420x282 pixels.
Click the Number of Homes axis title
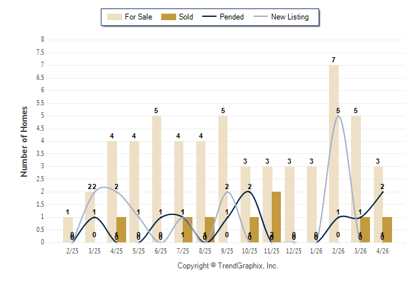(x=24, y=142)
